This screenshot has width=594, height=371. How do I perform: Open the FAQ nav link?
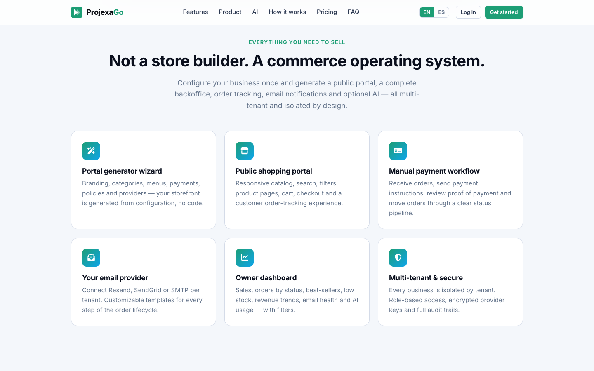(x=354, y=12)
